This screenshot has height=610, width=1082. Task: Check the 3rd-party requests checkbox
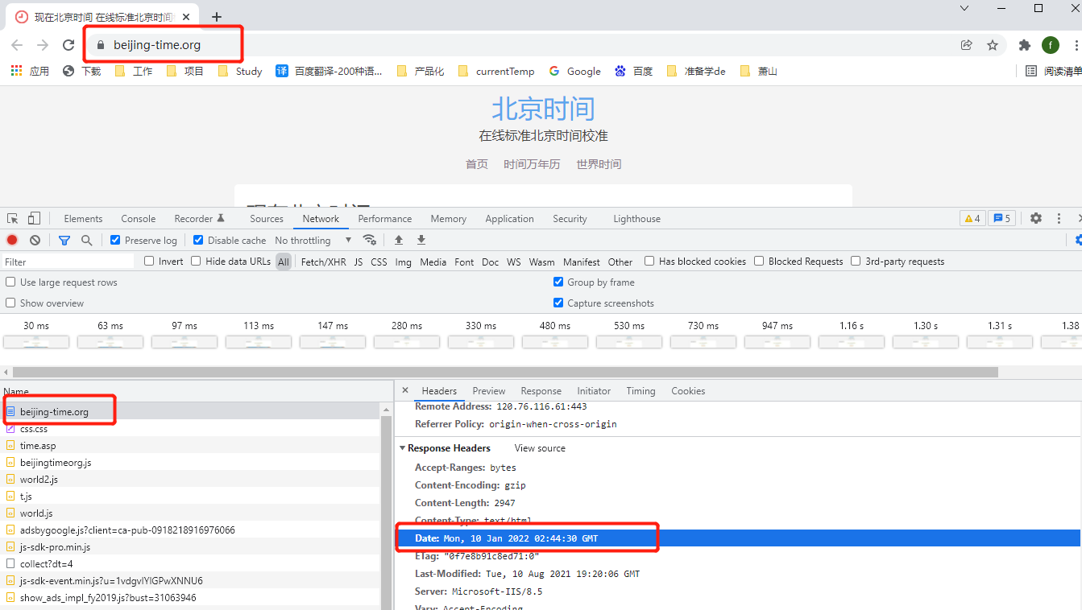[x=856, y=261]
